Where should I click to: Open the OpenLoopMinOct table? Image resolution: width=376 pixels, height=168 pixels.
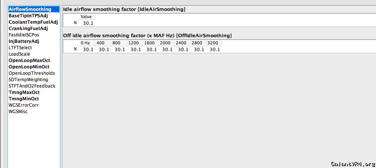click(x=29, y=67)
